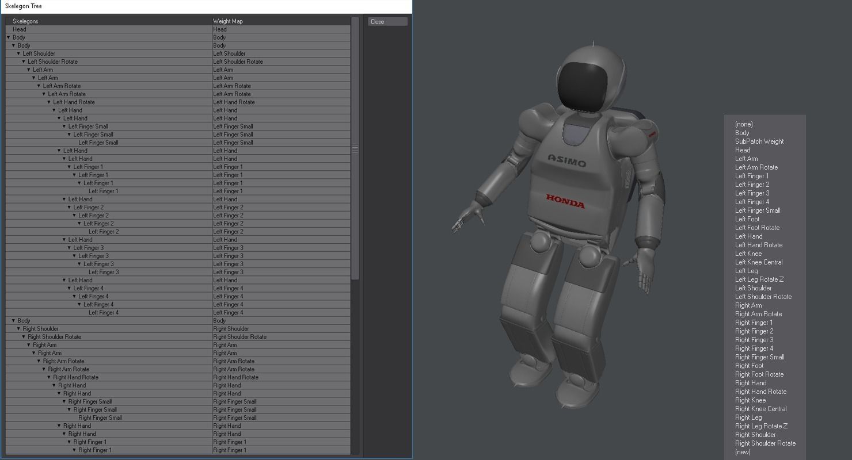Viewport: 852px width, 460px height.
Task: Select the Right Shoulder weight map cell
Action: pyautogui.click(x=281, y=329)
